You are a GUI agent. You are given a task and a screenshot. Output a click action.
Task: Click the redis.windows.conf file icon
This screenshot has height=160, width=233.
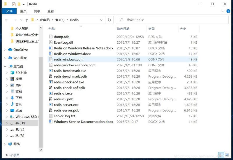tap(51, 59)
